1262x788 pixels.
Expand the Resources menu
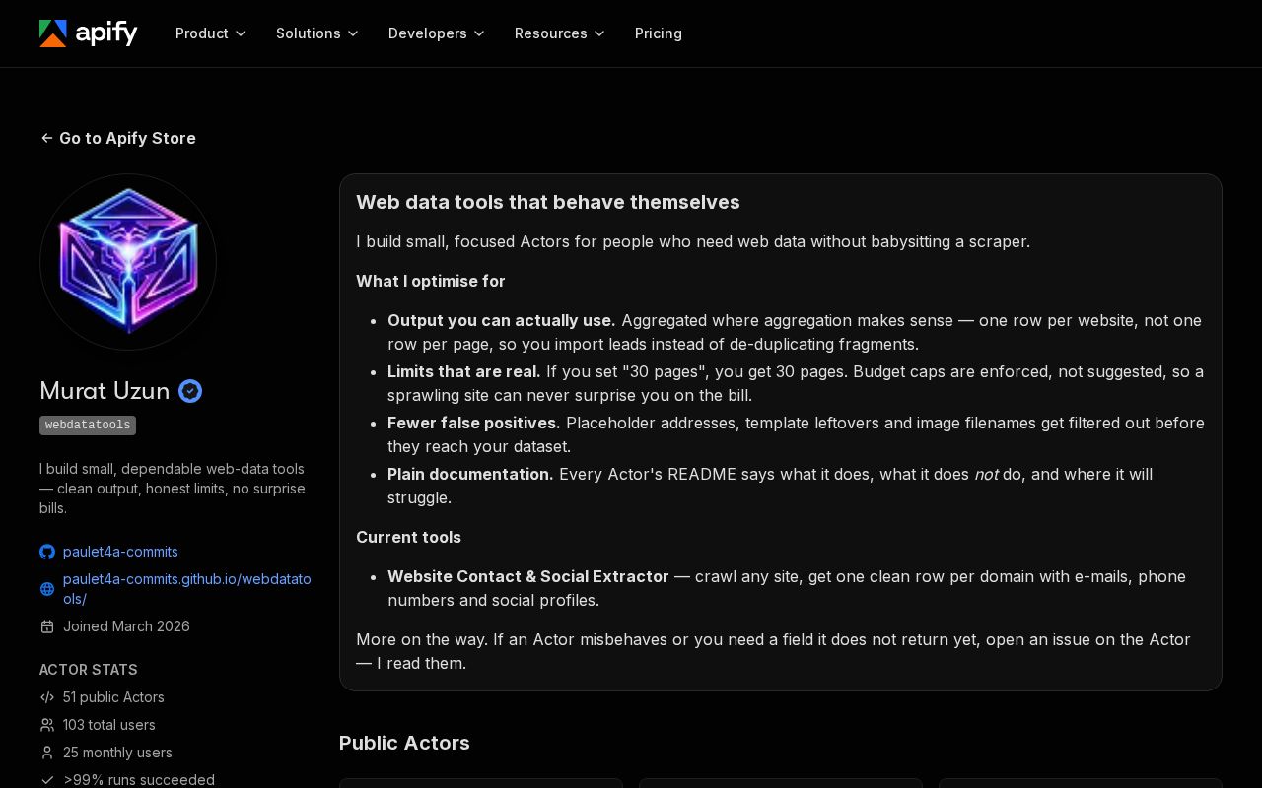click(560, 33)
